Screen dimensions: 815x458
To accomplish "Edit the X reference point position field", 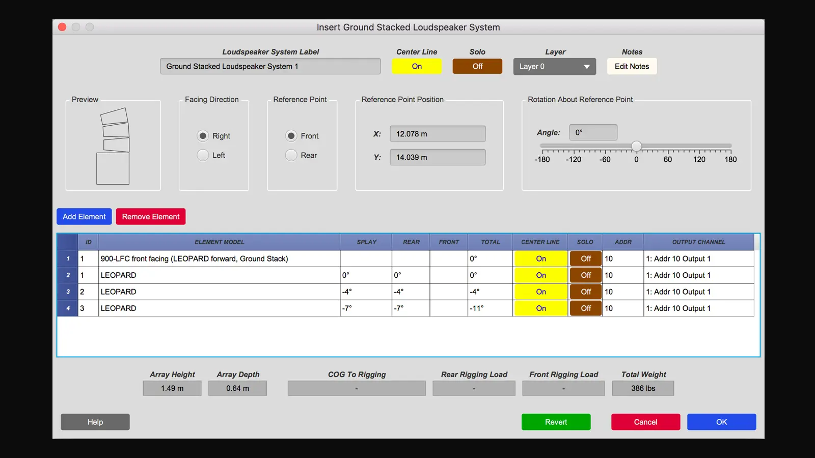I will (437, 133).
